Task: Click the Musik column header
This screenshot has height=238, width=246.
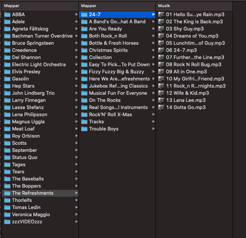Action: point(194,6)
